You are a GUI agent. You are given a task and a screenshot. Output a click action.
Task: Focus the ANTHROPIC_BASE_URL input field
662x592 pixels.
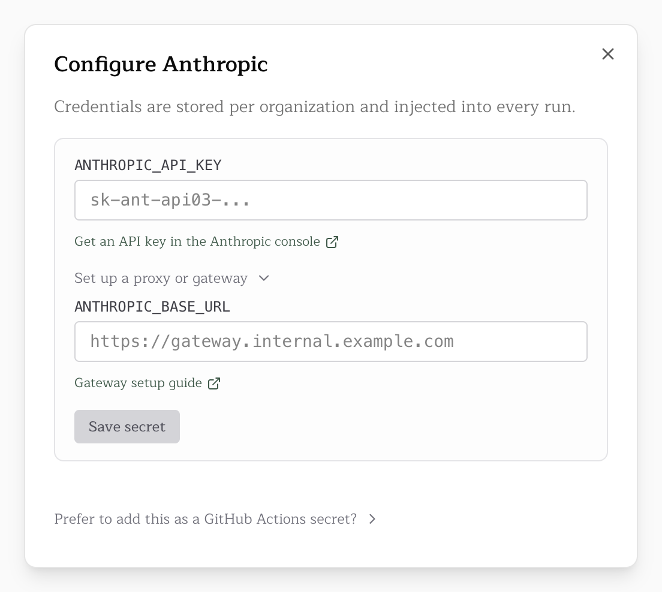click(x=330, y=342)
